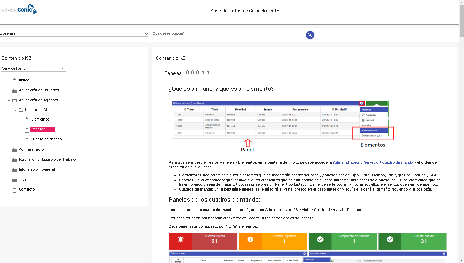
Task: Click the folder icon beside Aplicación de Agentes
Action: coord(14,101)
